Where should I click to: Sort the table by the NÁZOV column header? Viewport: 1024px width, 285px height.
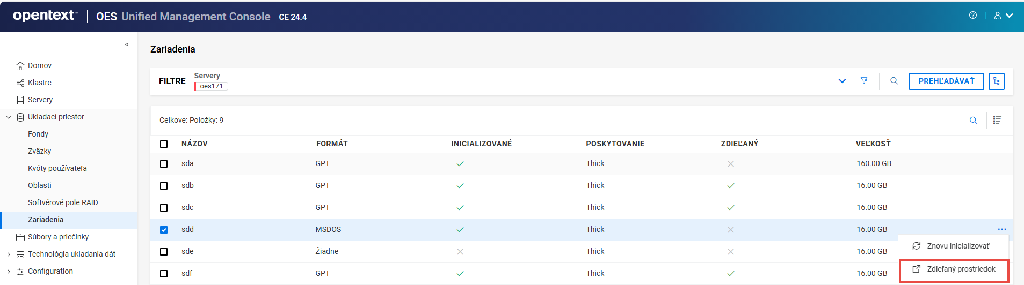pyautogui.click(x=194, y=144)
